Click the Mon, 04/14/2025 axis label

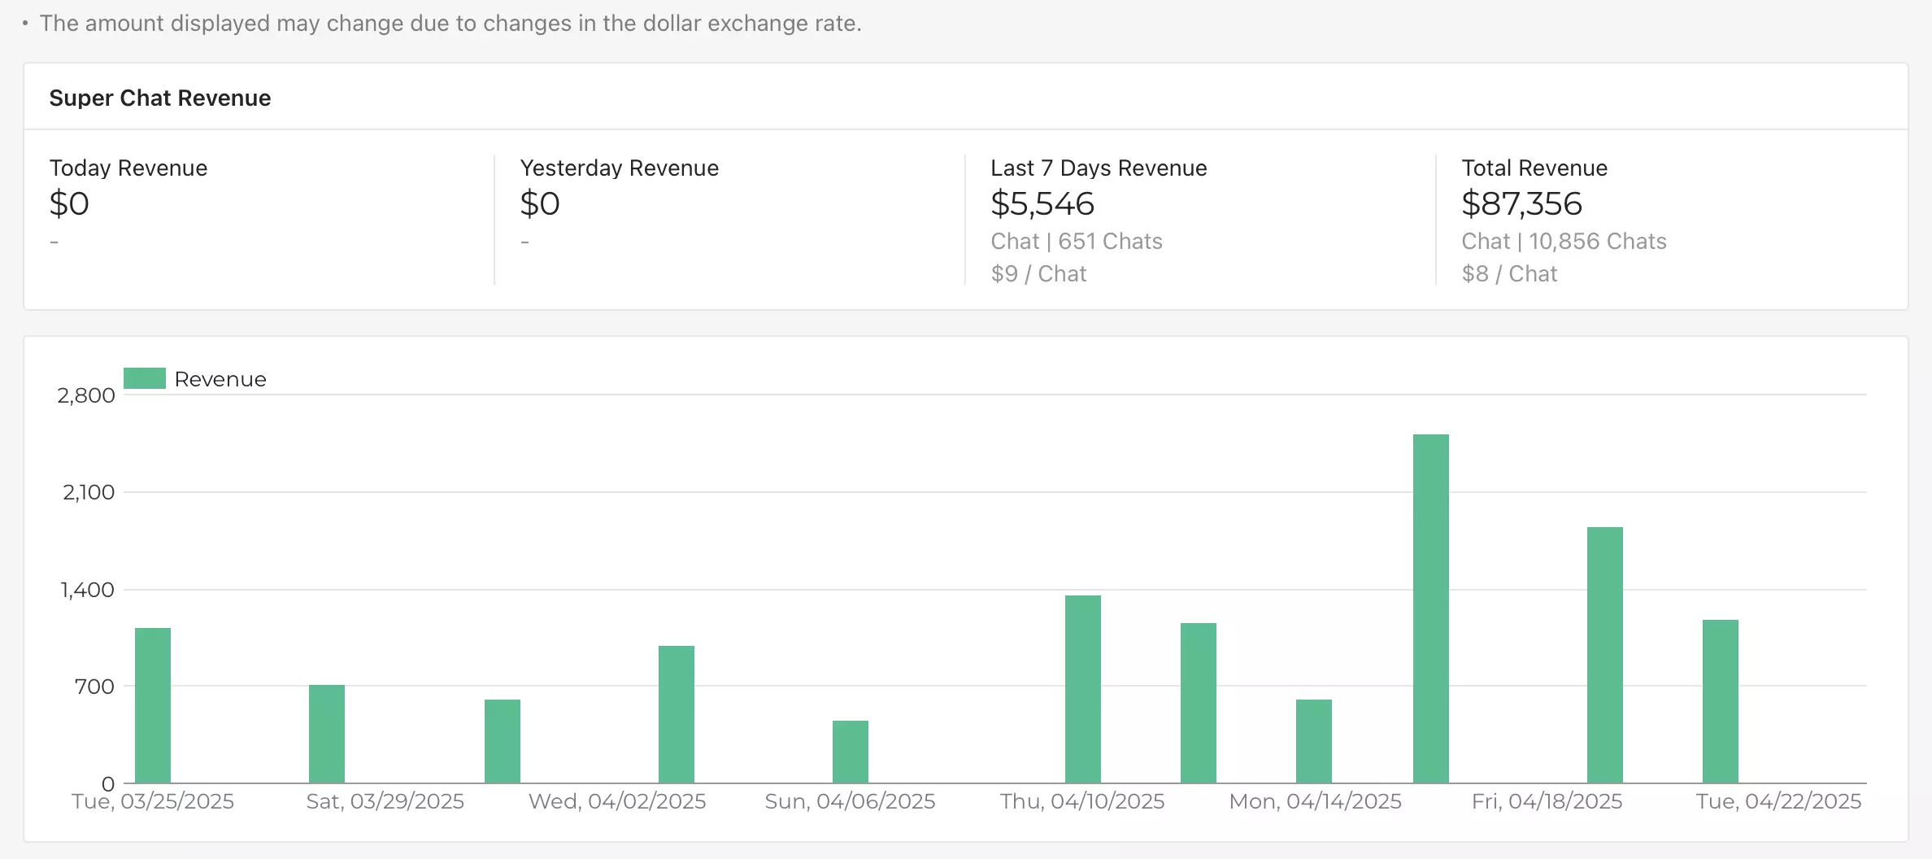(x=1315, y=801)
